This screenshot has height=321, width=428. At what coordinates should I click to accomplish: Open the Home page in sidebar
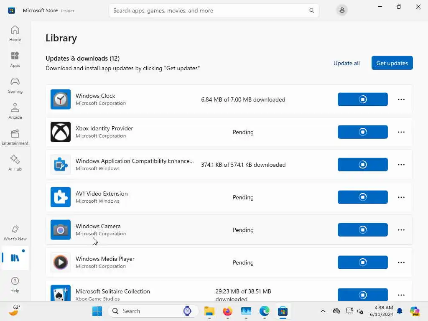[x=15, y=33]
